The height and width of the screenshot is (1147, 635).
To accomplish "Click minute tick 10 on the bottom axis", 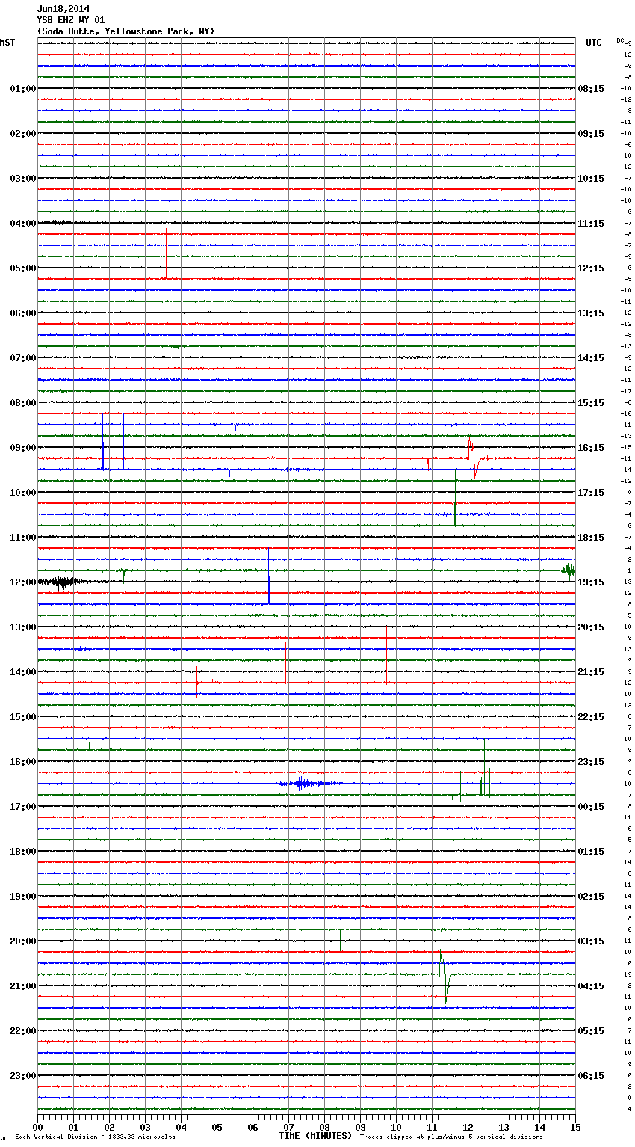I will click(x=396, y=1127).
